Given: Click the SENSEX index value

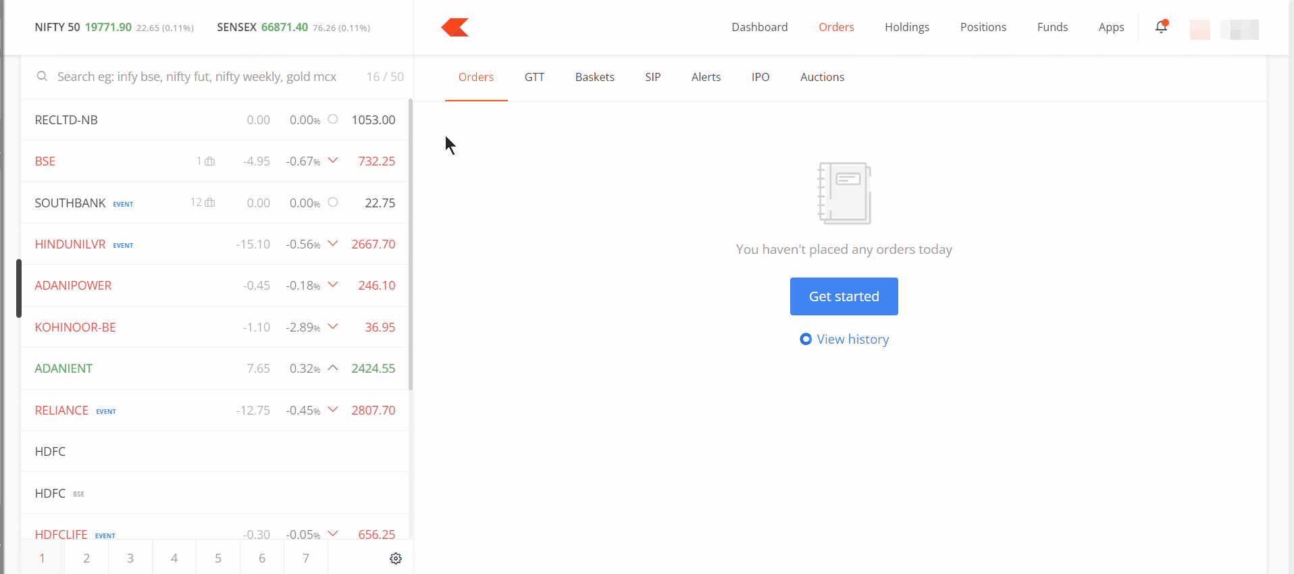Looking at the screenshot, I should point(284,27).
